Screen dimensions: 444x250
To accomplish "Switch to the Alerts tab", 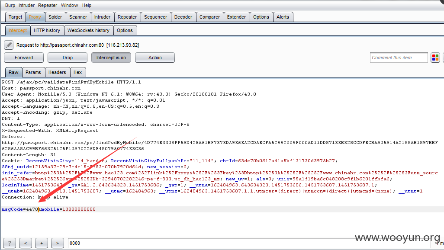I will 283,17.
